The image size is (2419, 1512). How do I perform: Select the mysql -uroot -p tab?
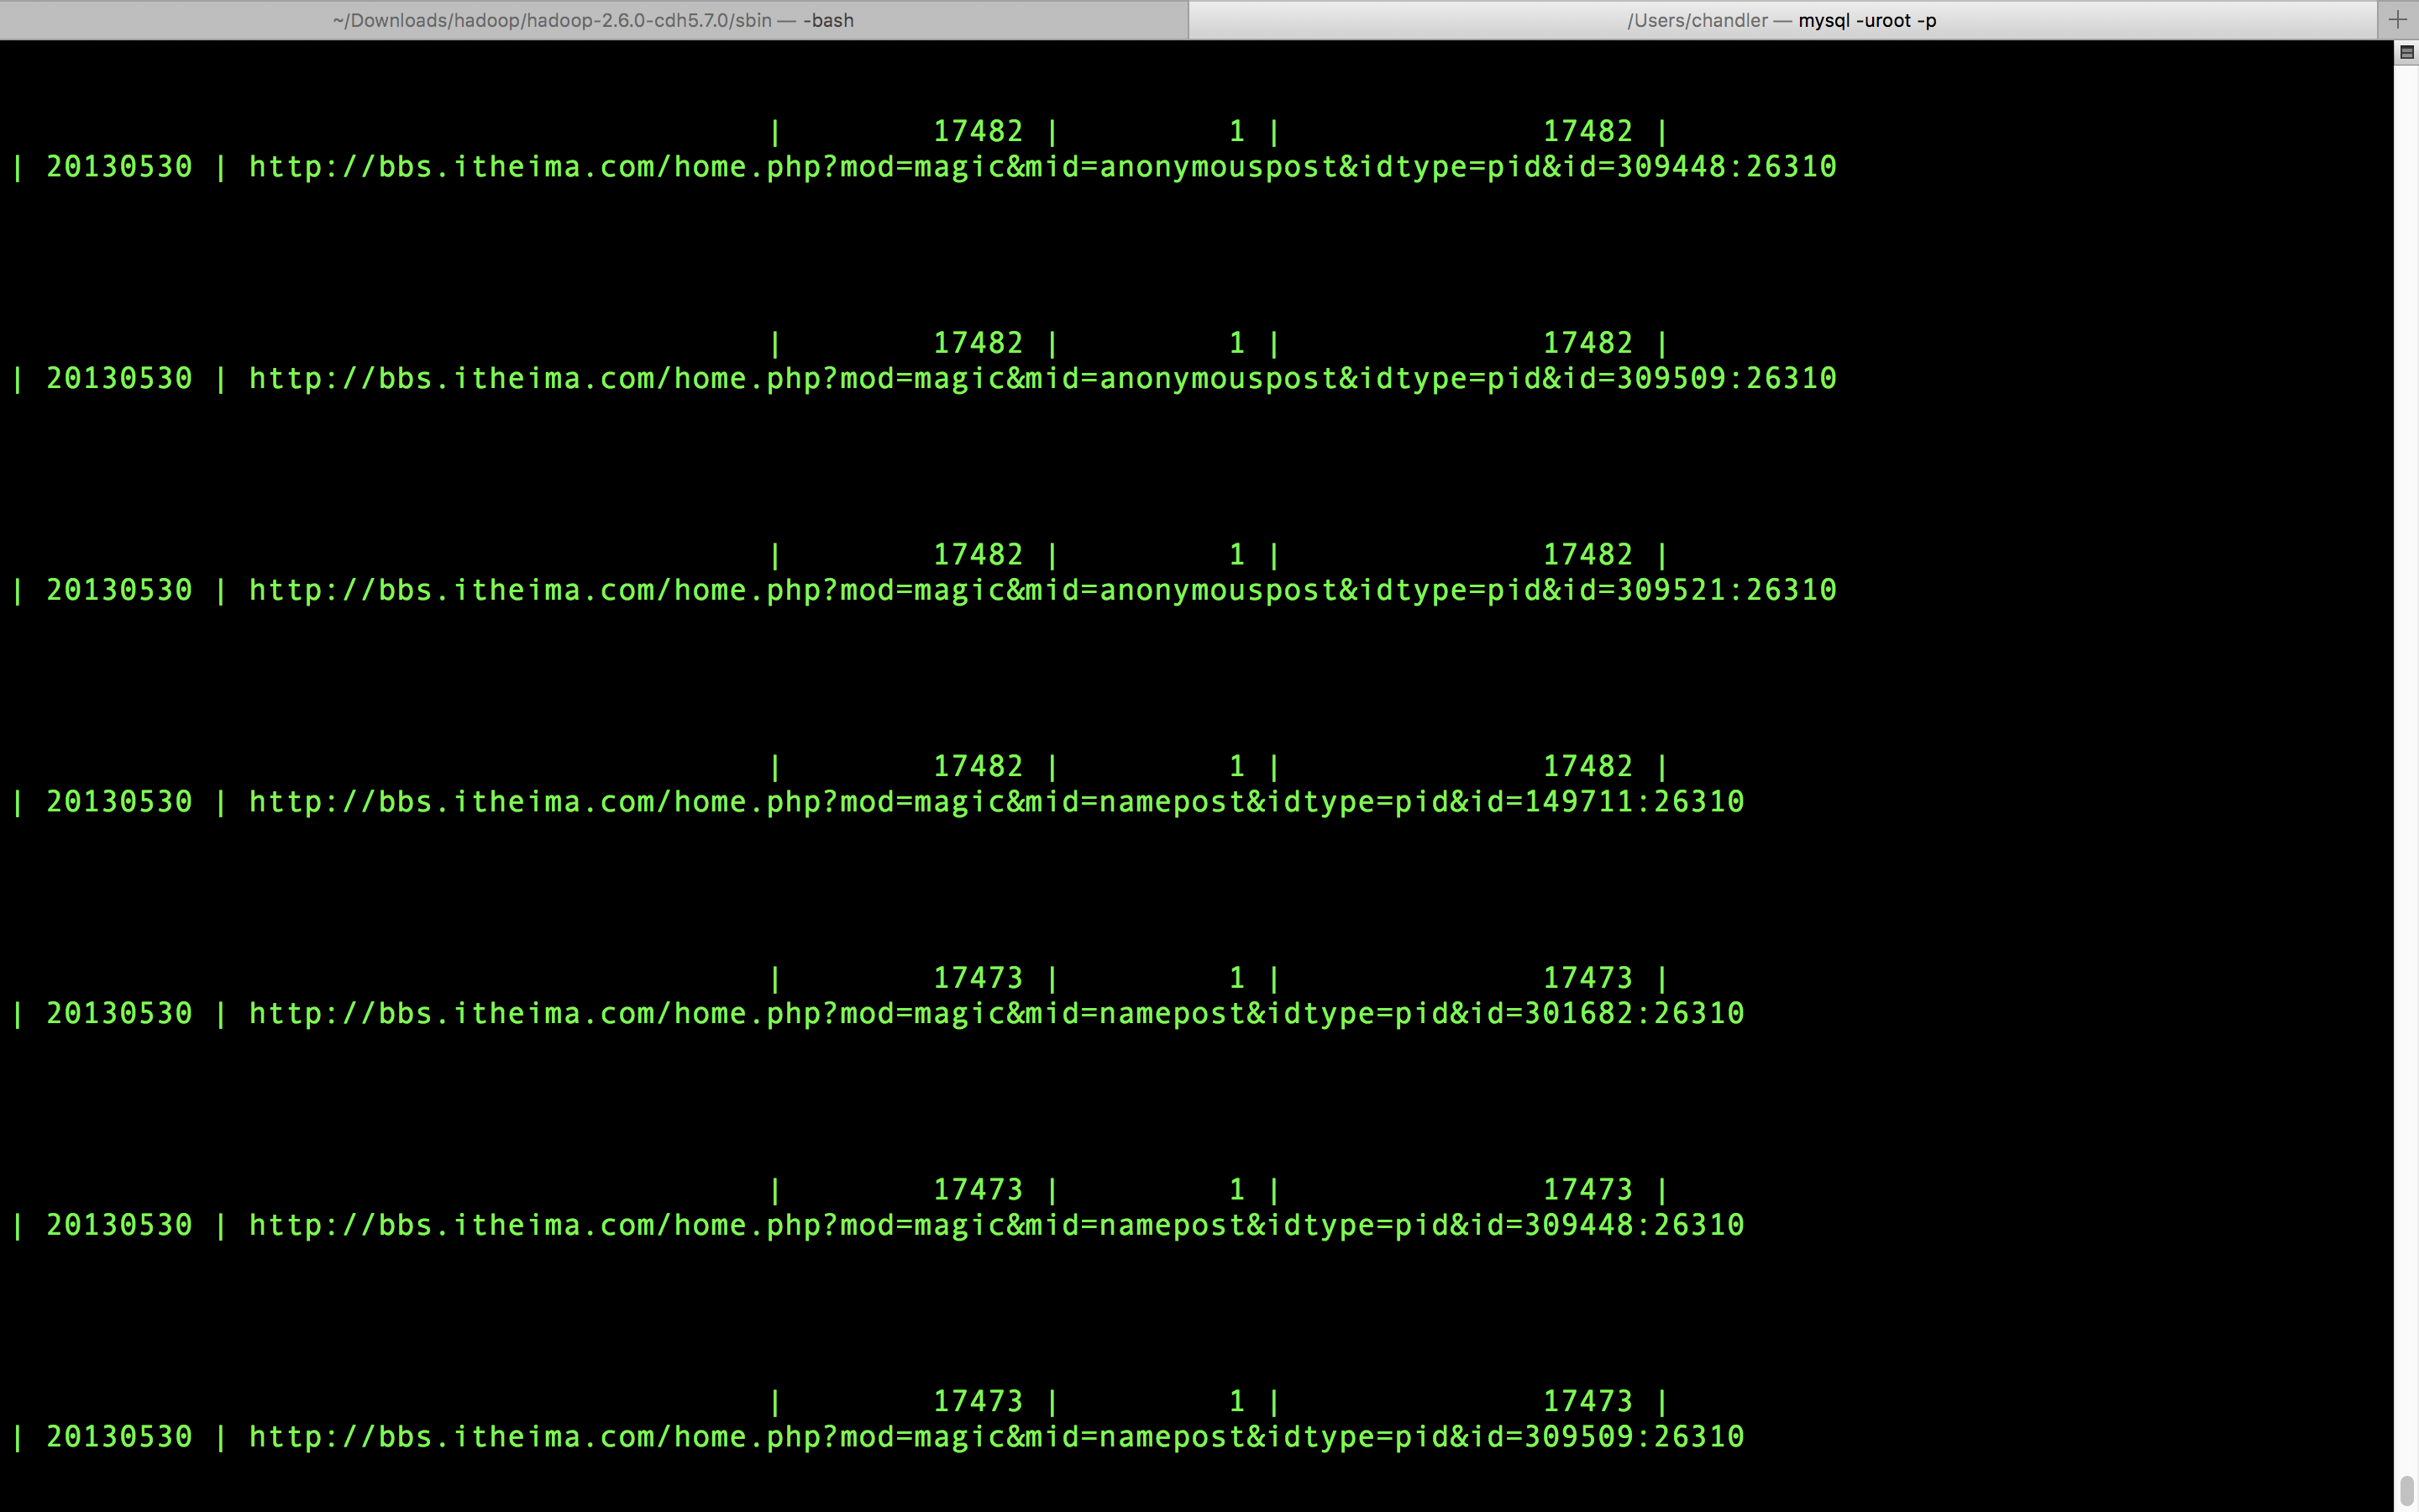point(1781,20)
